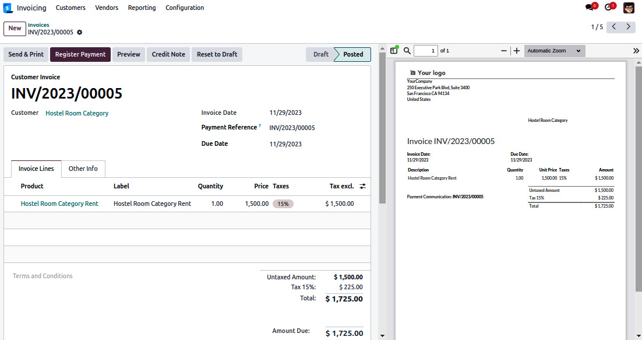Click the Invoicing app logo icon
The width and height of the screenshot is (642, 340).
pos(8,8)
